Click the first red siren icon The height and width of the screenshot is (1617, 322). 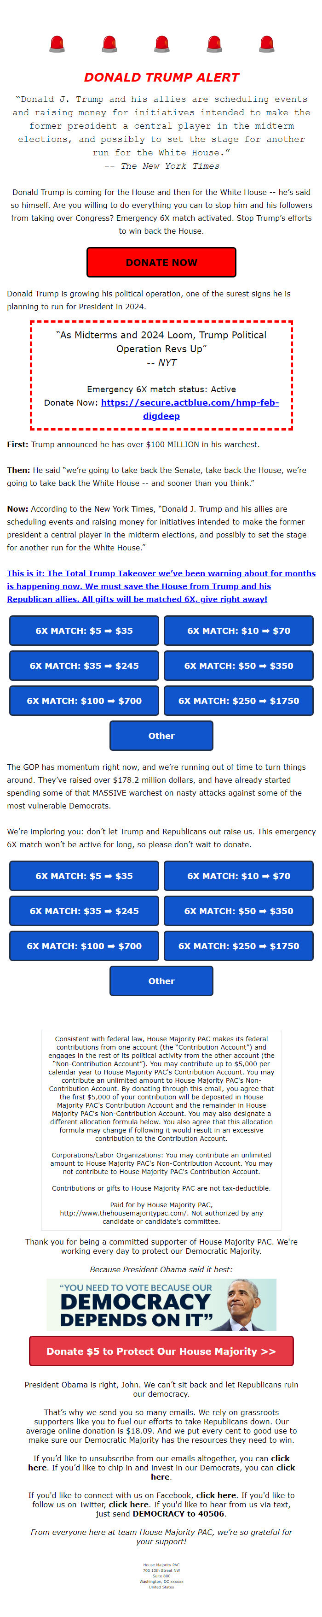57,44
